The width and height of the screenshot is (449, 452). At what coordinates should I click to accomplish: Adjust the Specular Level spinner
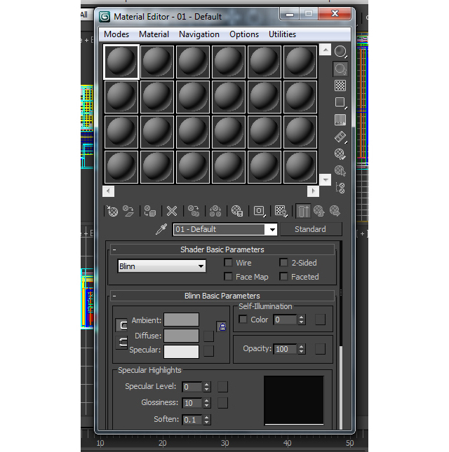pyautogui.click(x=206, y=387)
